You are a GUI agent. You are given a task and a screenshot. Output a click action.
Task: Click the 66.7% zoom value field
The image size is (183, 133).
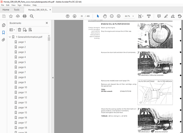pyautogui.click(x=128, y=16)
